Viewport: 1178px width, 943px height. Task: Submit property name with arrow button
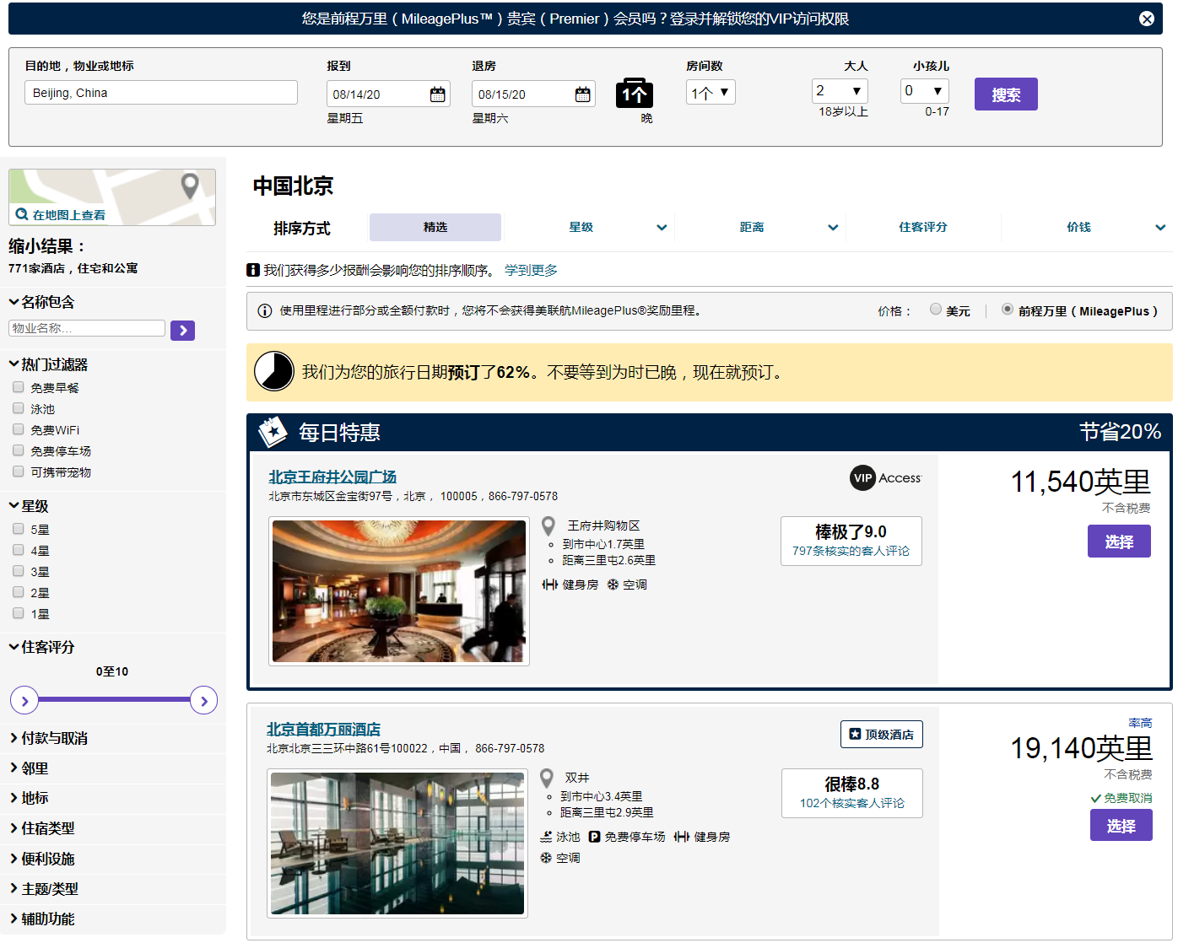coord(182,330)
